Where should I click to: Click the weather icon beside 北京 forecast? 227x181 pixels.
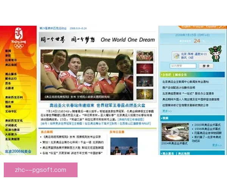pos(176,56)
